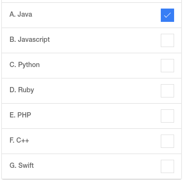This screenshot has width=186, height=184.
Task: Toggle option F's empty square box
Action: click(x=167, y=141)
